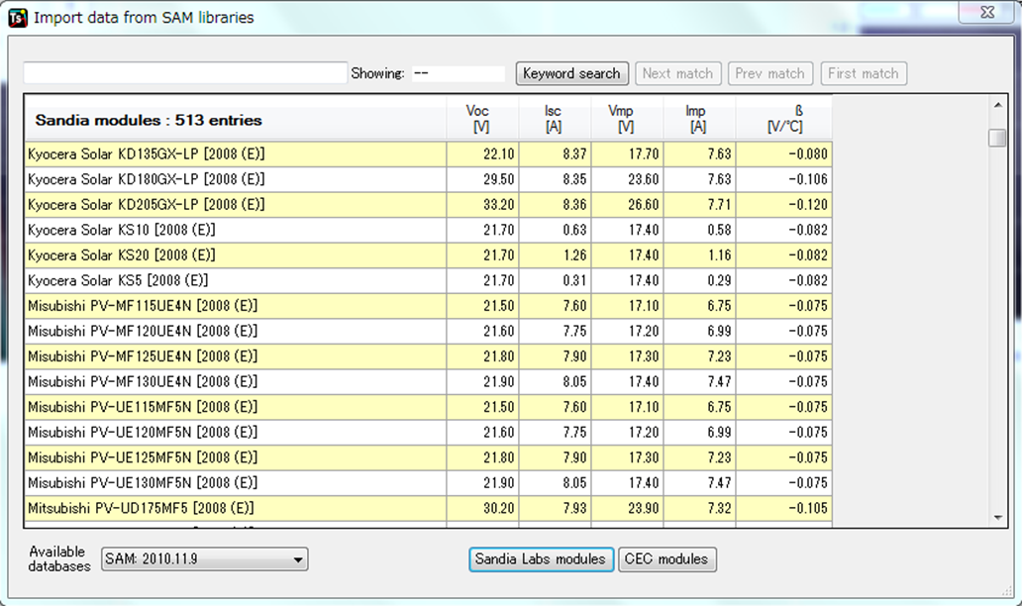This screenshot has height=606, width=1022.
Task: Click the Prev match button
Action: click(x=770, y=73)
